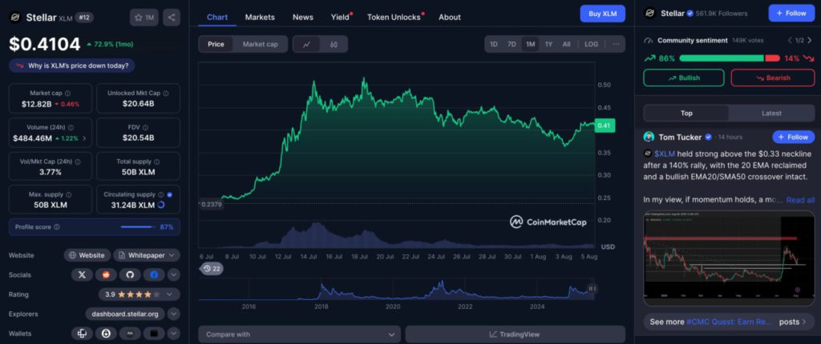Open the Markets tab
This screenshot has width=821, height=344.
pos(260,17)
